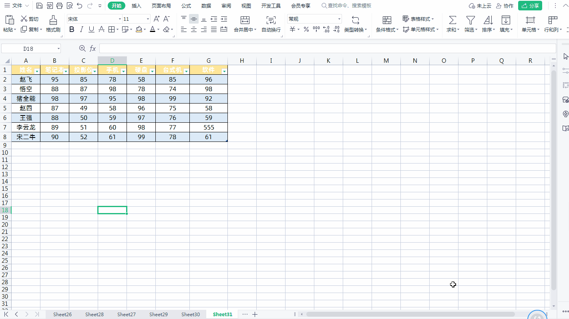Select cell containing 555
The width and height of the screenshot is (569, 319).
point(209,127)
